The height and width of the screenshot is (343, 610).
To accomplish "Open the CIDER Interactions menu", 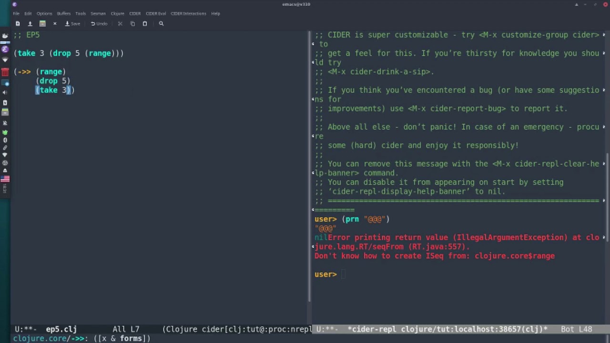I will (x=188, y=13).
